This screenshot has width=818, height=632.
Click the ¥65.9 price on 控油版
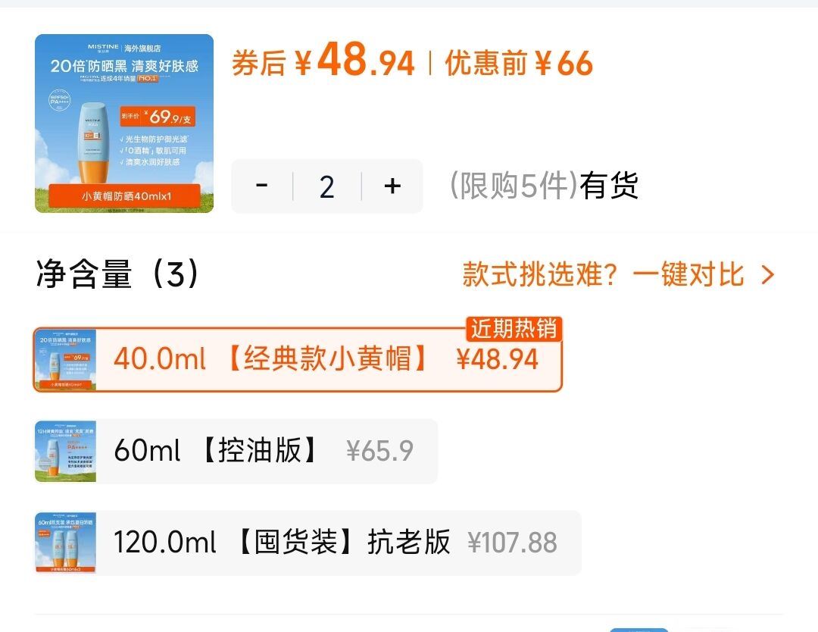(x=379, y=451)
